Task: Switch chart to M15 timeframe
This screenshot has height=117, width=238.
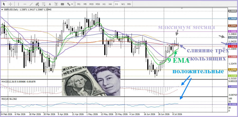Action: click(x=91, y=4)
